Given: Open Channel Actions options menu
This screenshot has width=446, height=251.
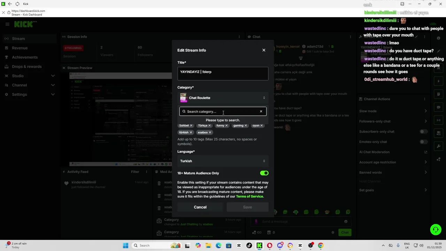Looking at the screenshot, I should click(424, 99).
